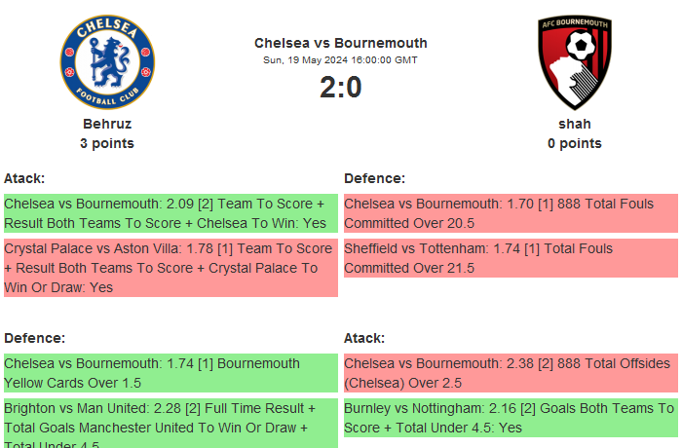Open player Behruz's name
Screen dimensions: 682x448
[x=107, y=124]
